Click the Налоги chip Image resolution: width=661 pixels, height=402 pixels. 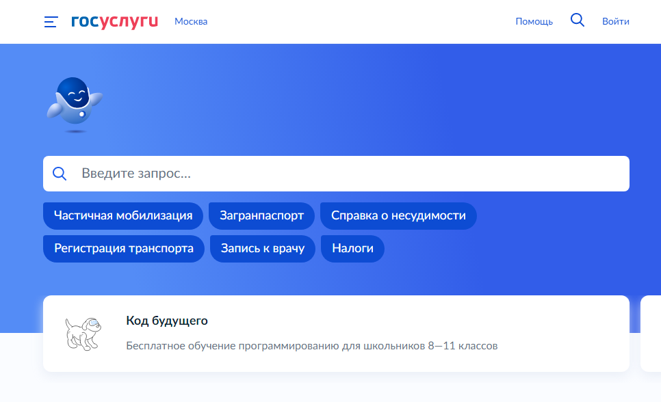(x=352, y=249)
